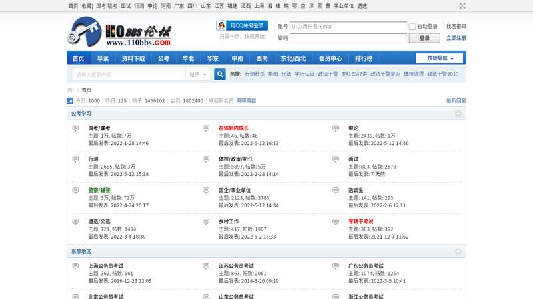Open the 警察/辅警 forum
Screen dimensions: 533x299
point(99,191)
